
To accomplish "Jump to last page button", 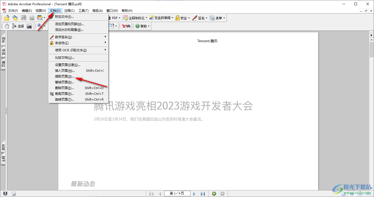I will pyautogui.click(x=203, y=194).
